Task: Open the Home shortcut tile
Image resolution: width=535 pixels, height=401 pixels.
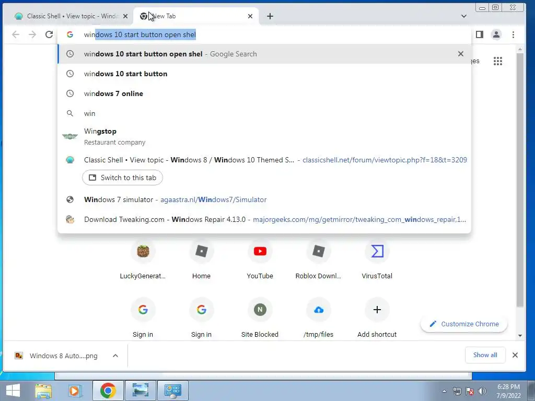Action: click(x=201, y=258)
